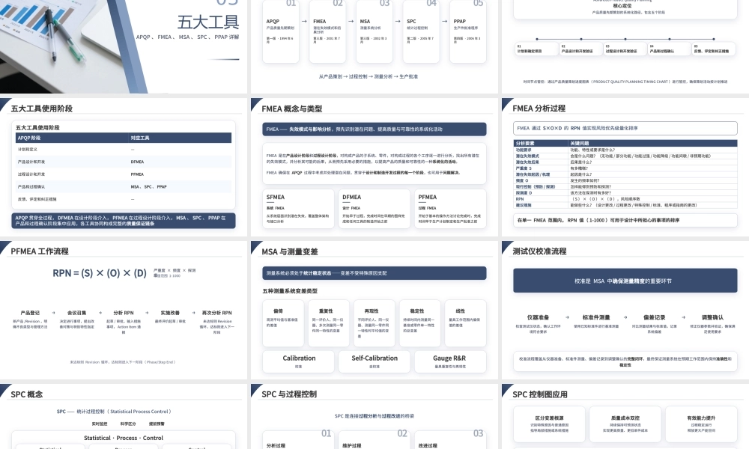
Task: Click the '过程设计和开发' table row
Action: pos(124,174)
